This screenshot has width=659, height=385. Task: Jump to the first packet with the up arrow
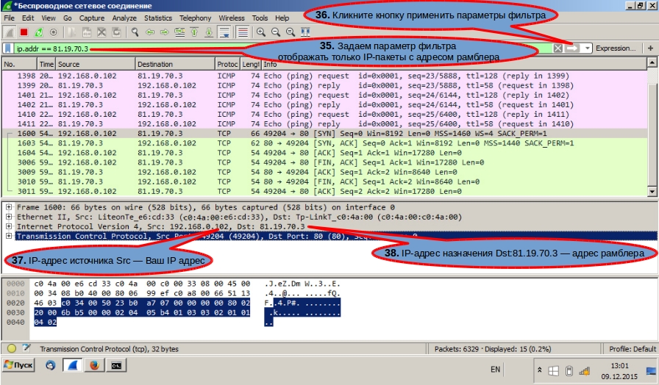pos(194,32)
